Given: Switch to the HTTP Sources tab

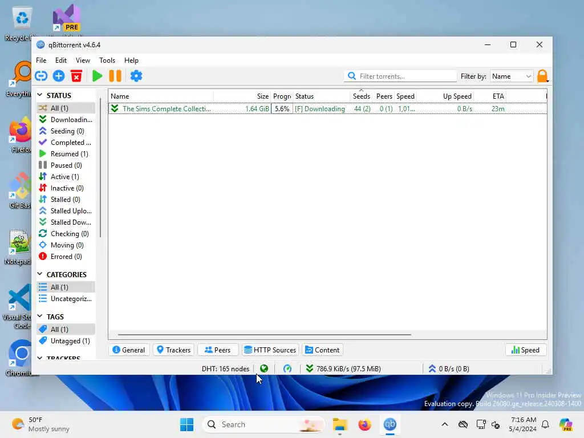Looking at the screenshot, I should pyautogui.click(x=270, y=350).
